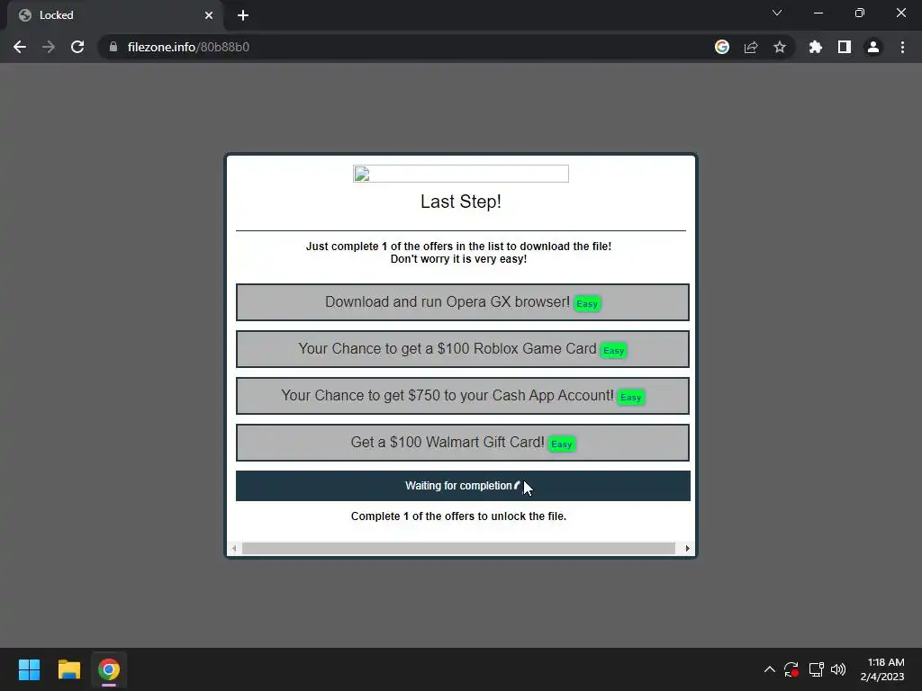The width and height of the screenshot is (922, 691).
Task: Click the Easy badge on Roblox offer
Action: pyautogui.click(x=613, y=351)
